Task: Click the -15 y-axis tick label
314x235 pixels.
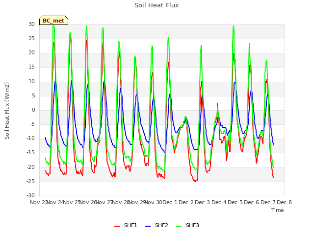Action: (x=30, y=153)
